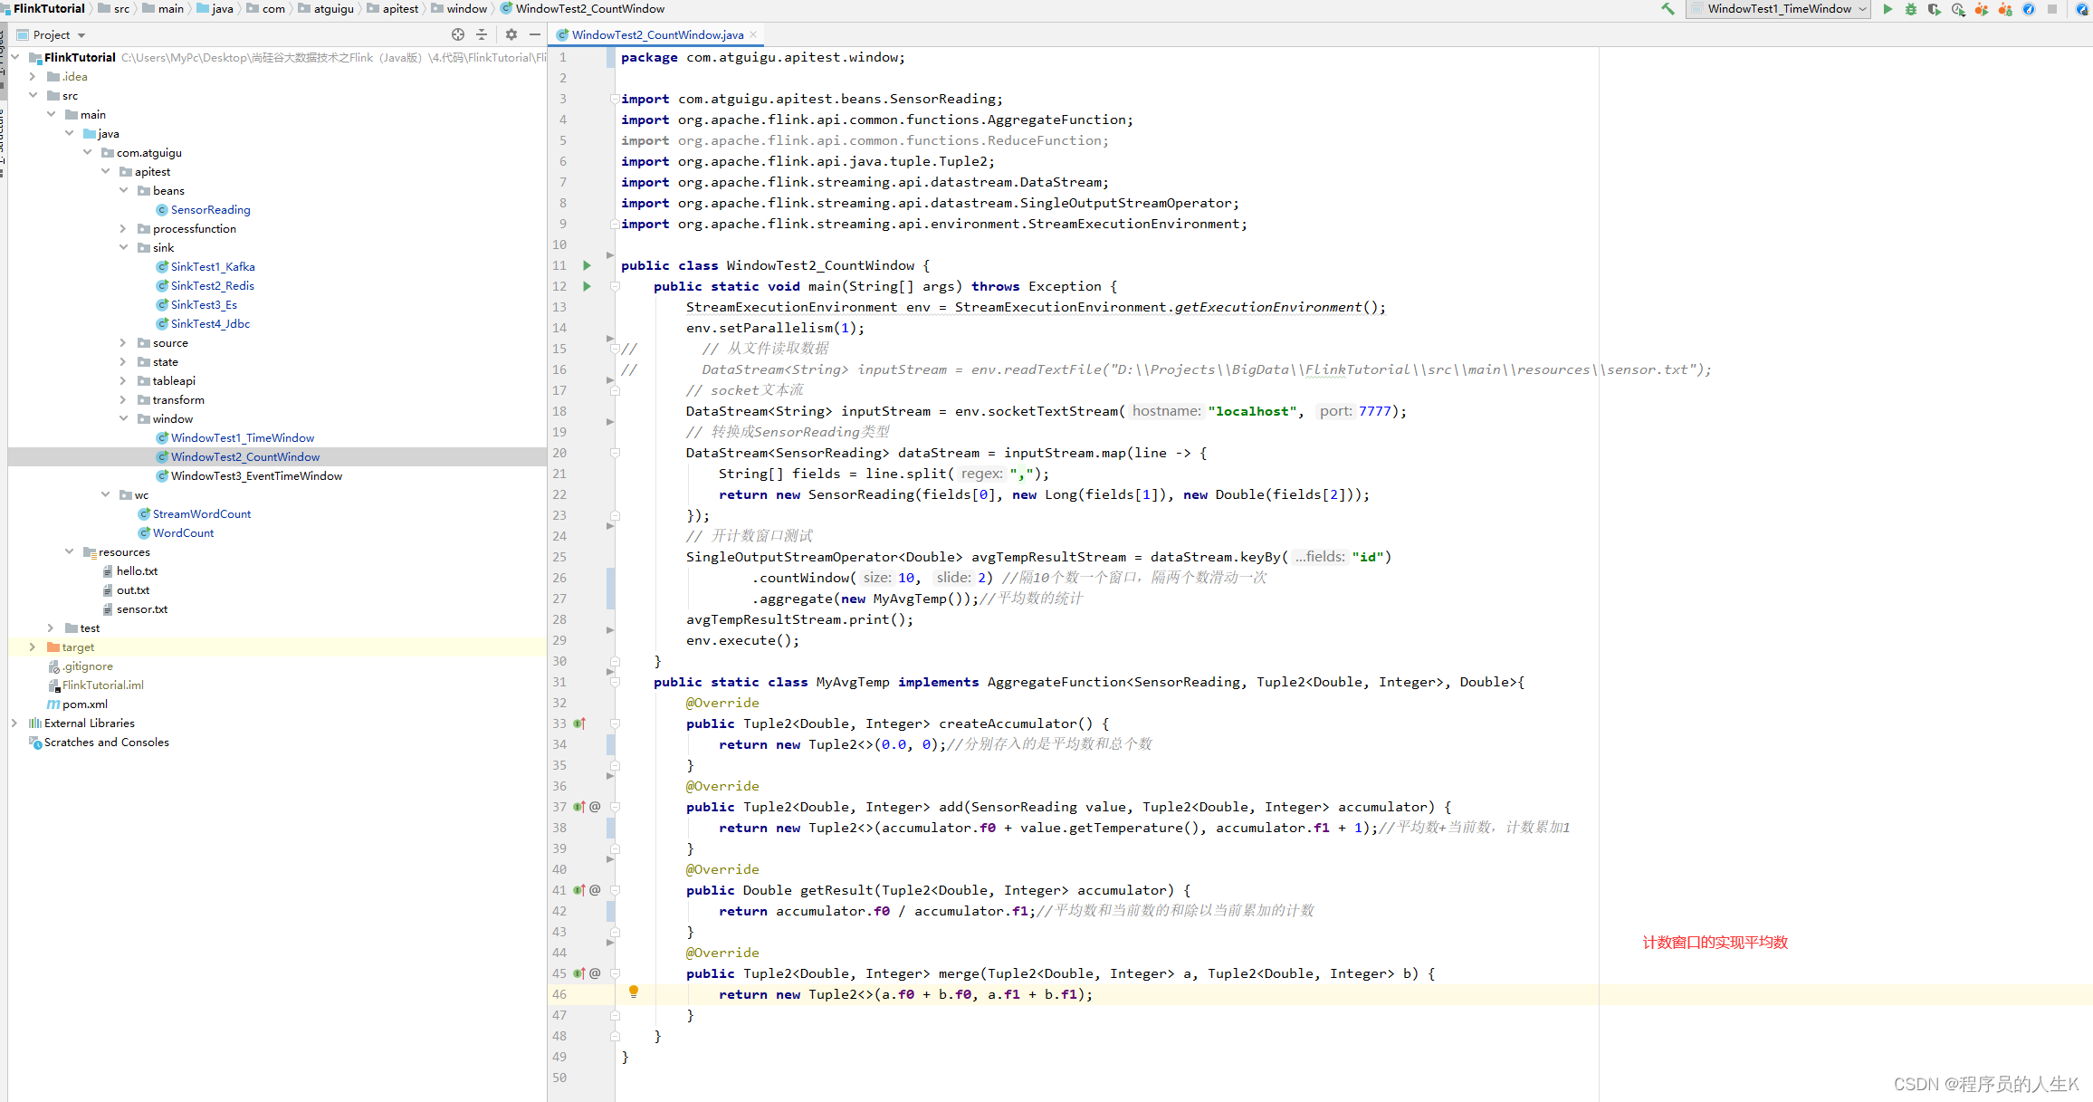Image resolution: width=2093 pixels, height=1102 pixels.
Task: Click the window breadcrumb in the navigation bar
Action: pos(466,8)
